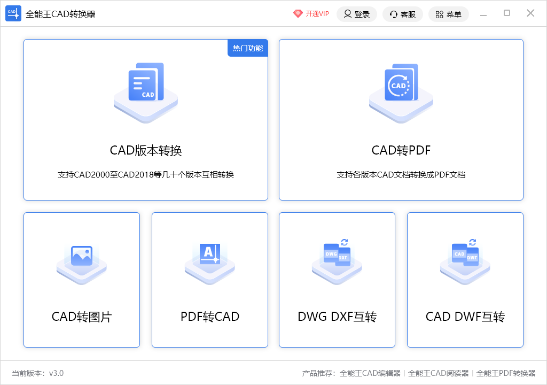
Task: Click the CAD DWF互转 icon
Action: 464,262
